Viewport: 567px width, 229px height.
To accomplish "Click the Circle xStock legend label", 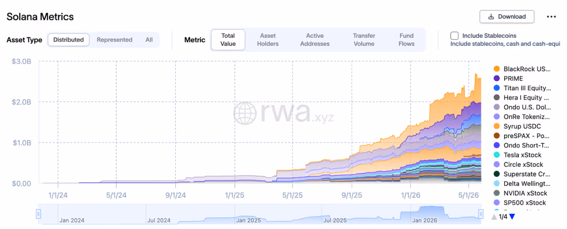I will coord(523,164).
